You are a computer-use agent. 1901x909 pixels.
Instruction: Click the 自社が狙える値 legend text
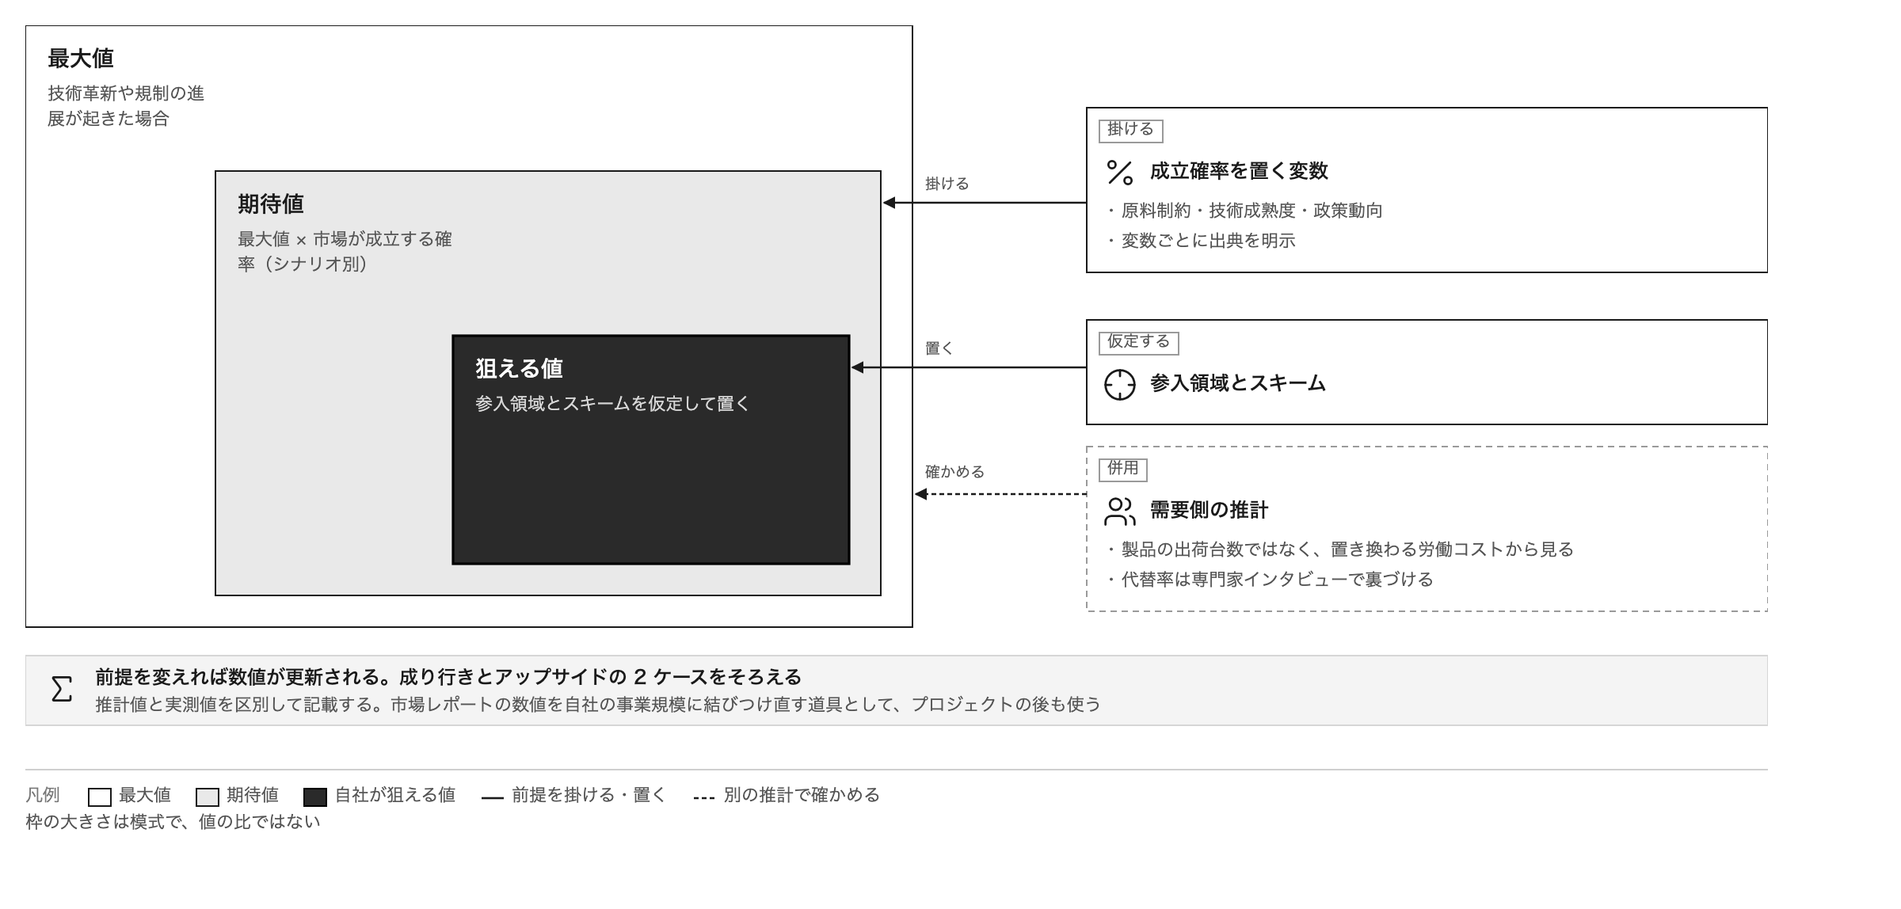click(395, 795)
